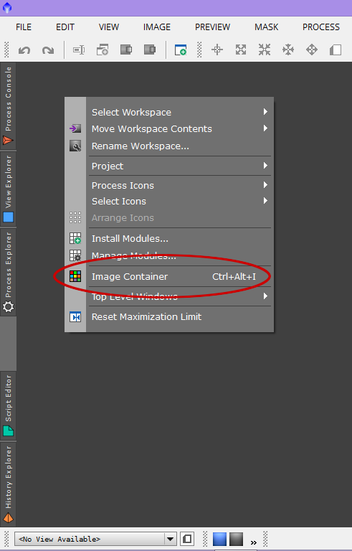Click the new image window icon with green plus
Screen dimensions: 352x551
tap(181, 50)
